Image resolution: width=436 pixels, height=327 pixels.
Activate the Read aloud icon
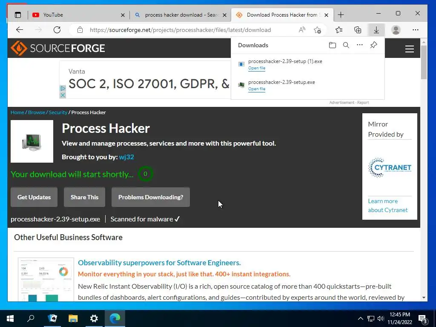click(302, 30)
